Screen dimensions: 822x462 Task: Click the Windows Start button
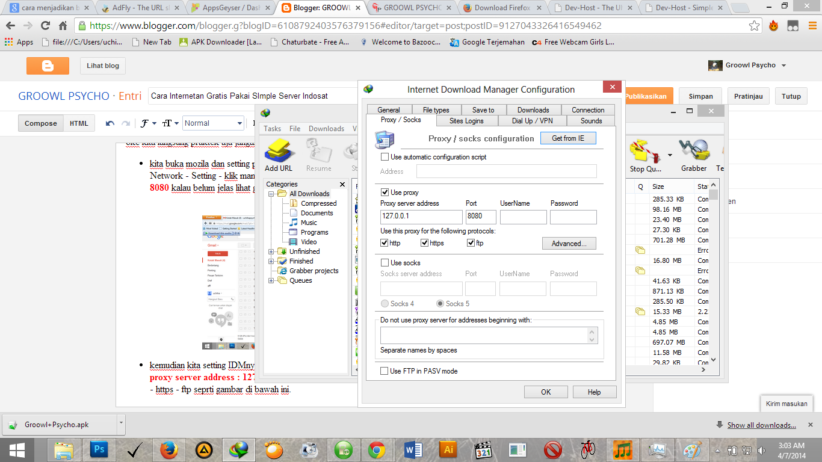pyautogui.click(x=17, y=450)
